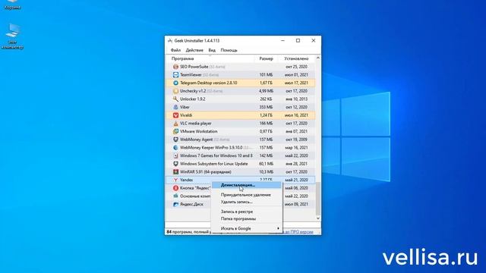Choose Принудительное удаление in context menu
The width and height of the screenshot is (486, 273).
pos(247,195)
